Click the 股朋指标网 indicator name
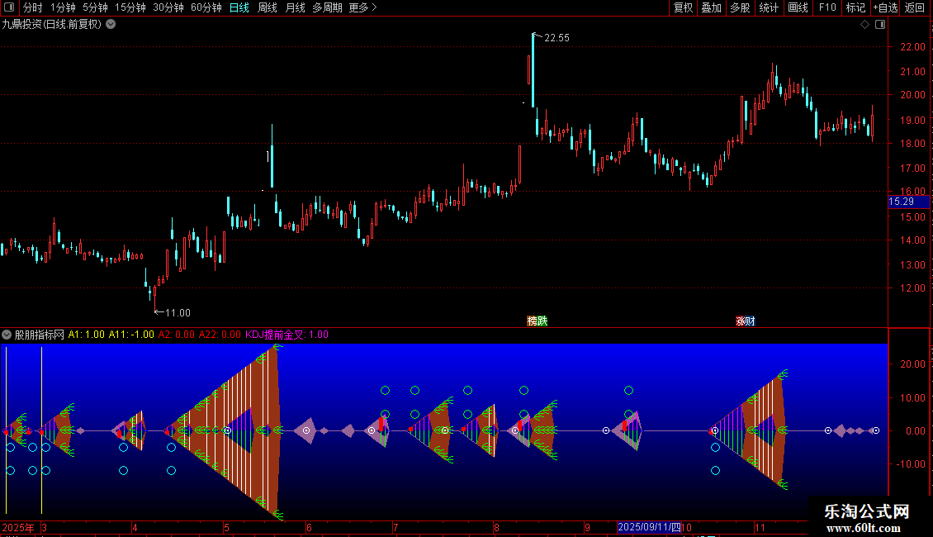Screen dimensions: 933x537 click(40, 335)
